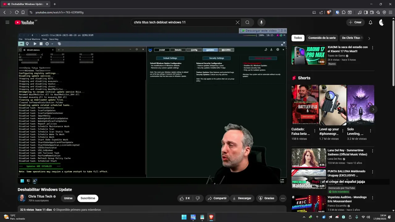Viewport: 395px width, 222px height.
Task: Open the YouTube account avatar menu
Action: pos(382,22)
